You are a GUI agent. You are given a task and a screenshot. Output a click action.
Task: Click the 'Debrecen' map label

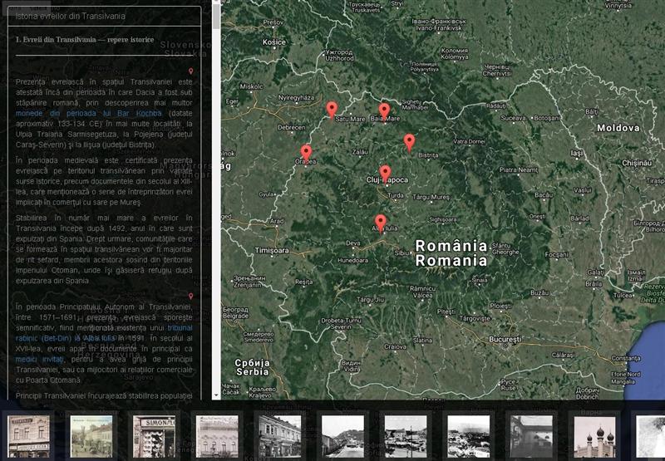(292, 128)
